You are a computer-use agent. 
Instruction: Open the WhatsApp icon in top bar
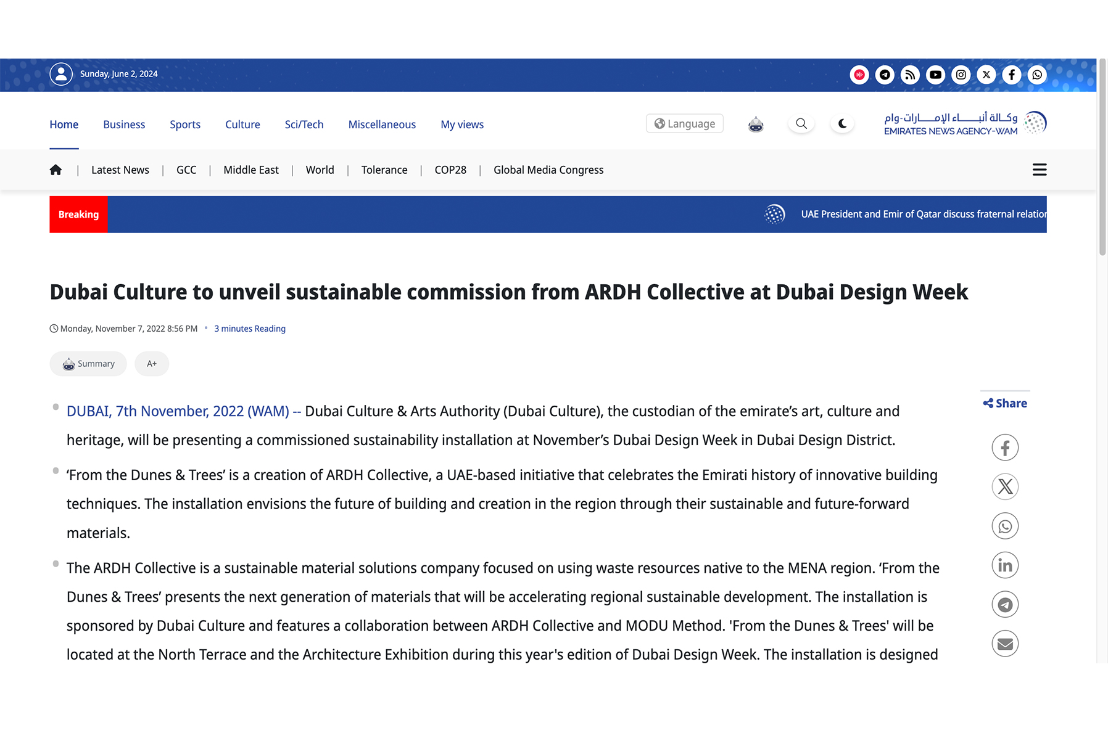1037,75
